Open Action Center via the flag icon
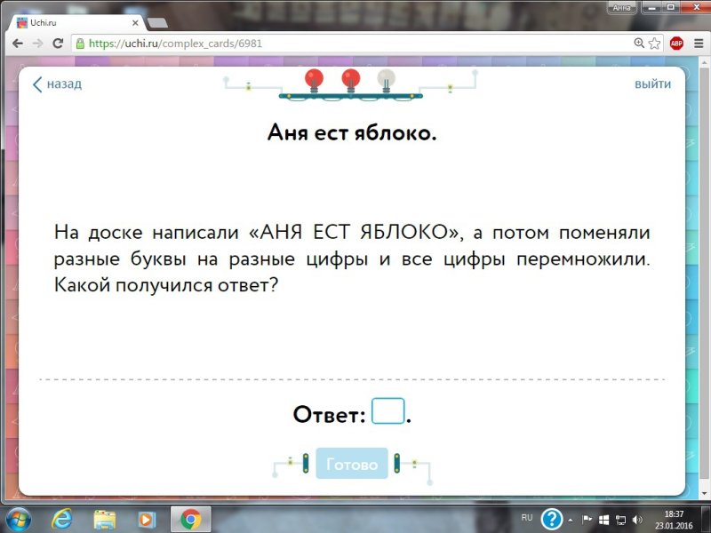 coord(587,519)
